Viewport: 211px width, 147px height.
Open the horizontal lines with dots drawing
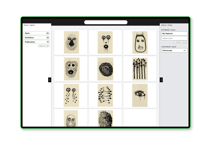pyautogui.click(x=105, y=95)
